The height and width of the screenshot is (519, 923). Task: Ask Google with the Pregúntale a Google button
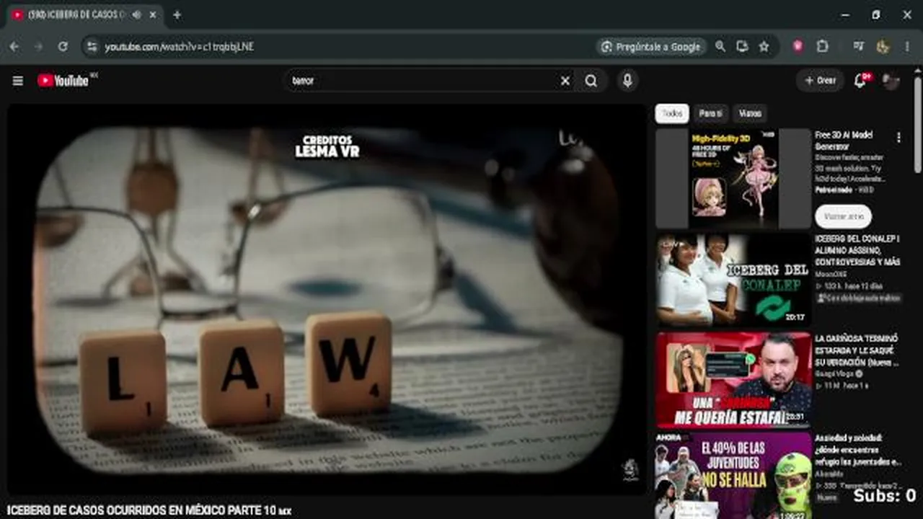(652, 46)
